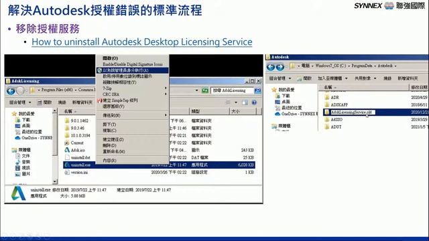Select 圖片 library in AdskLicensing sidebar
429x241 pixels.
23,174
